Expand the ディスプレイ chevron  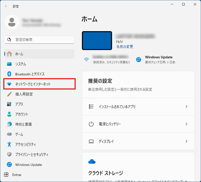point(186,141)
